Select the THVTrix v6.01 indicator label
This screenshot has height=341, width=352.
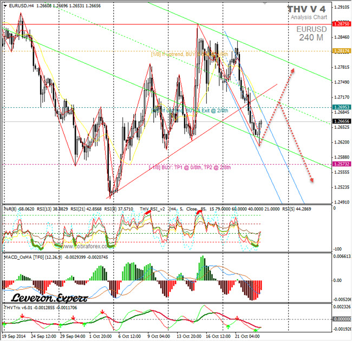pyautogui.click(x=17, y=307)
